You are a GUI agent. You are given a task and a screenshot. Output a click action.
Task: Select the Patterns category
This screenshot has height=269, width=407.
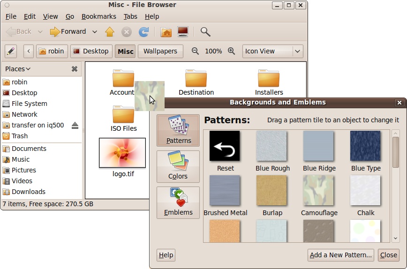point(178,130)
